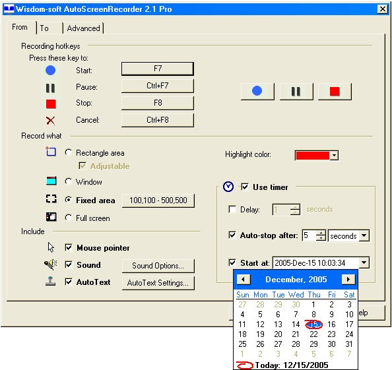This screenshot has height=370, width=392.
Task: Select December 25 in the calendar
Action: pyautogui.click(x=242, y=344)
